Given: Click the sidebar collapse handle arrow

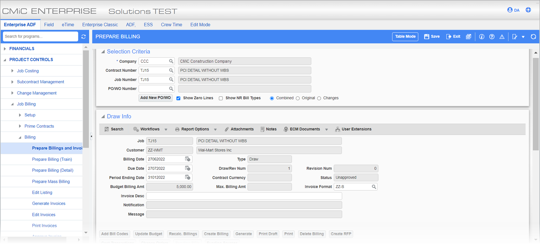Looking at the screenshot, I should (91, 136).
